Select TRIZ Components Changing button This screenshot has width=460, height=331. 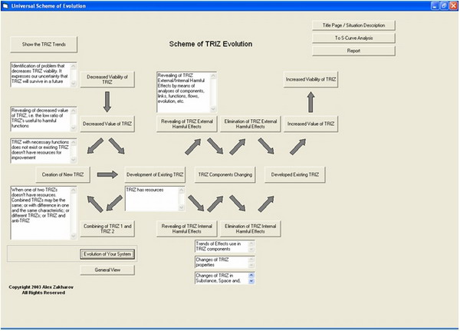tap(225, 174)
